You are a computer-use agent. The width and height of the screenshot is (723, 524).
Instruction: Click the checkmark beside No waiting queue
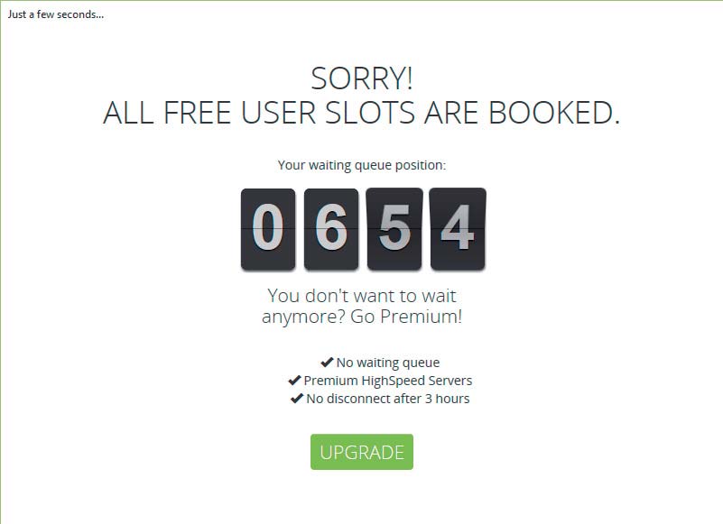[x=327, y=363]
